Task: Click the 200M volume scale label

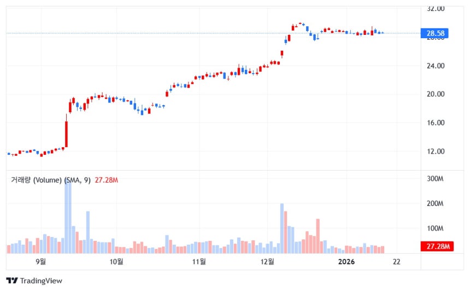Action: (x=435, y=204)
